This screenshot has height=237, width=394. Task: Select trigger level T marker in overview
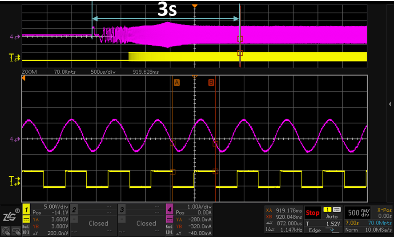[15, 58]
